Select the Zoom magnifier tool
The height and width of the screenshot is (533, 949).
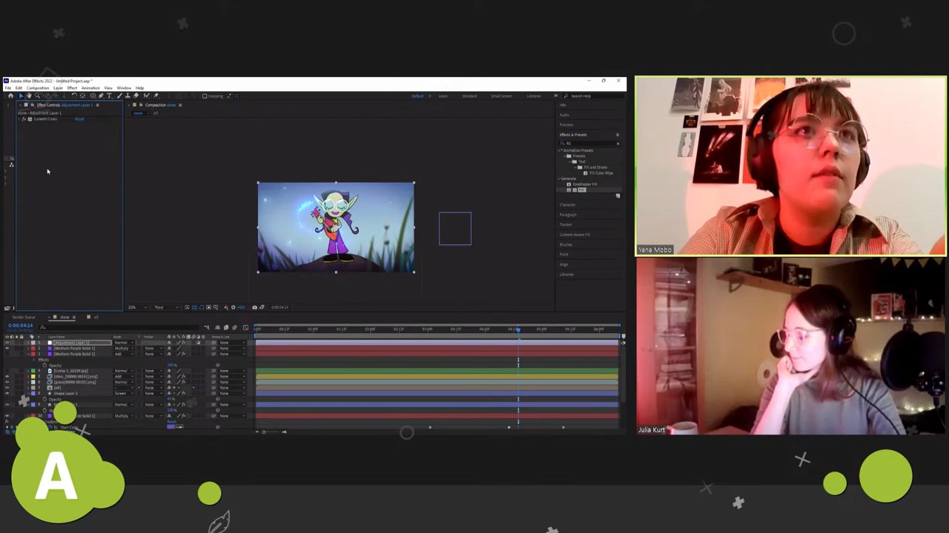(x=37, y=95)
